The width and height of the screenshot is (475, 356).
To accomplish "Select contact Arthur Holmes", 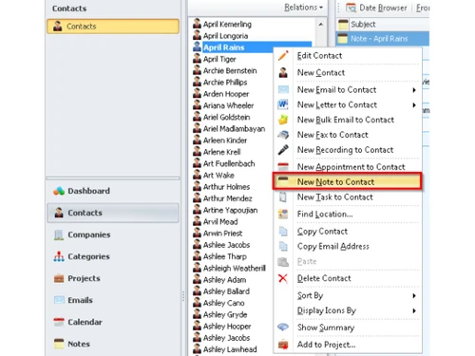I will pyautogui.click(x=226, y=187).
